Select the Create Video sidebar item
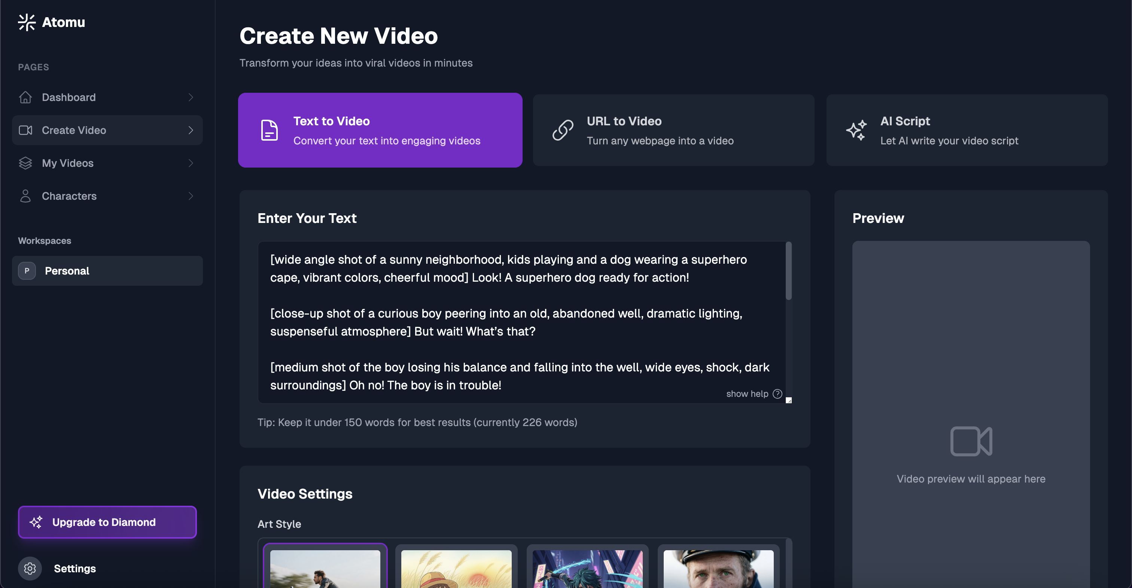Viewport: 1132px width, 588px height. coord(107,130)
